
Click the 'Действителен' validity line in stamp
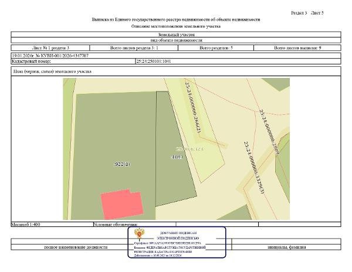point(158,255)
